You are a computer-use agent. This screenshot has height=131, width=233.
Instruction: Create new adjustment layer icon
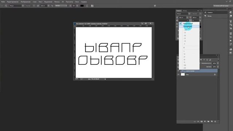pos(205,122)
